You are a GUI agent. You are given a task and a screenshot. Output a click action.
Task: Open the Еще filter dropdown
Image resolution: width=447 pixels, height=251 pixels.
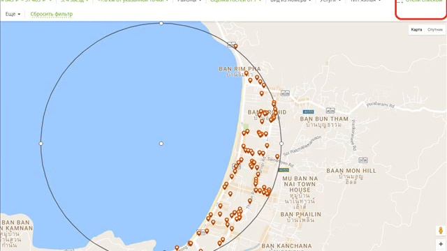[13, 14]
